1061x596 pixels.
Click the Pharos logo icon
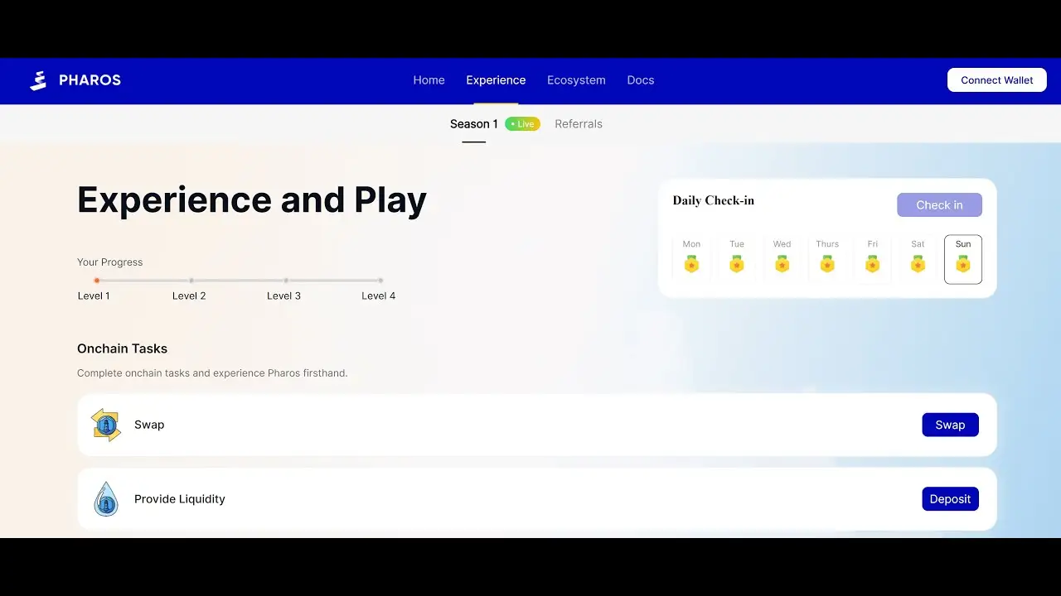tap(38, 80)
